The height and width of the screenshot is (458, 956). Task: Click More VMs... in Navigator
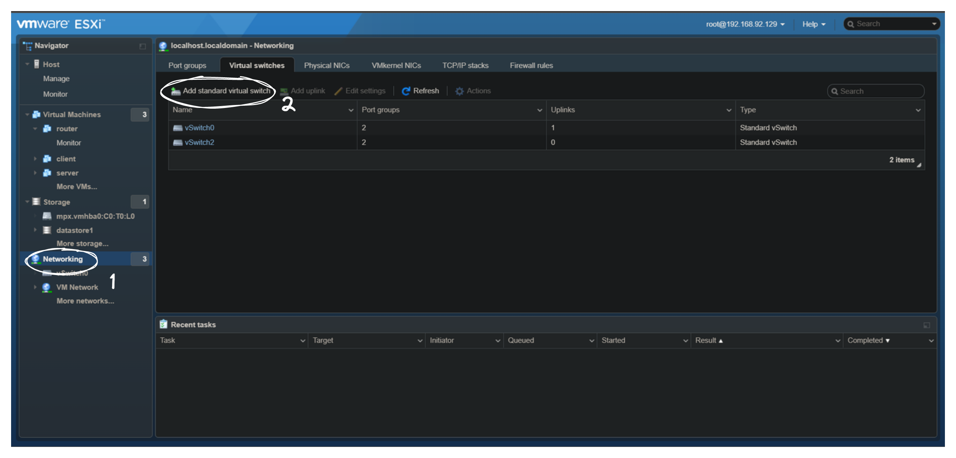click(77, 187)
